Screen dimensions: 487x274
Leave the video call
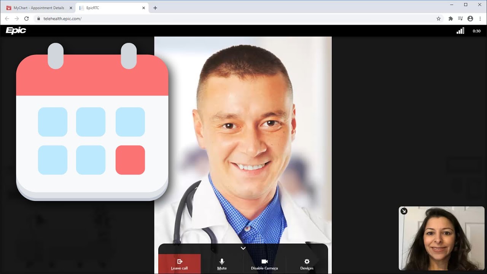point(179,264)
